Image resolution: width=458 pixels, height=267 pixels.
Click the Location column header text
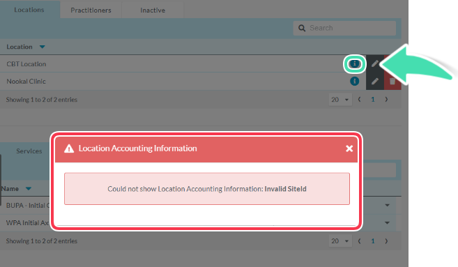click(20, 47)
